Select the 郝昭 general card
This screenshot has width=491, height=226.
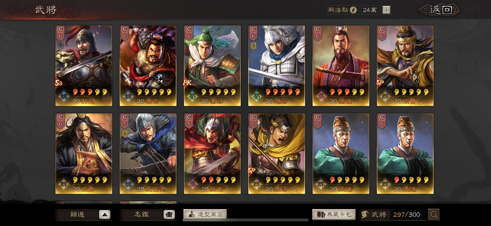(84, 66)
